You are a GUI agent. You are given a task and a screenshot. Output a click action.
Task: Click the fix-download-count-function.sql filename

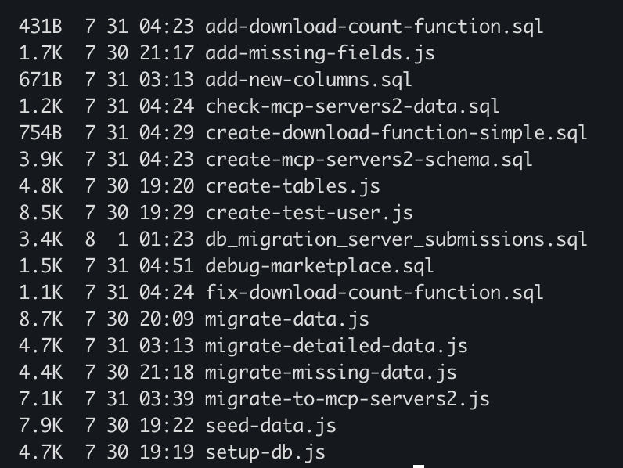pyautogui.click(x=374, y=292)
